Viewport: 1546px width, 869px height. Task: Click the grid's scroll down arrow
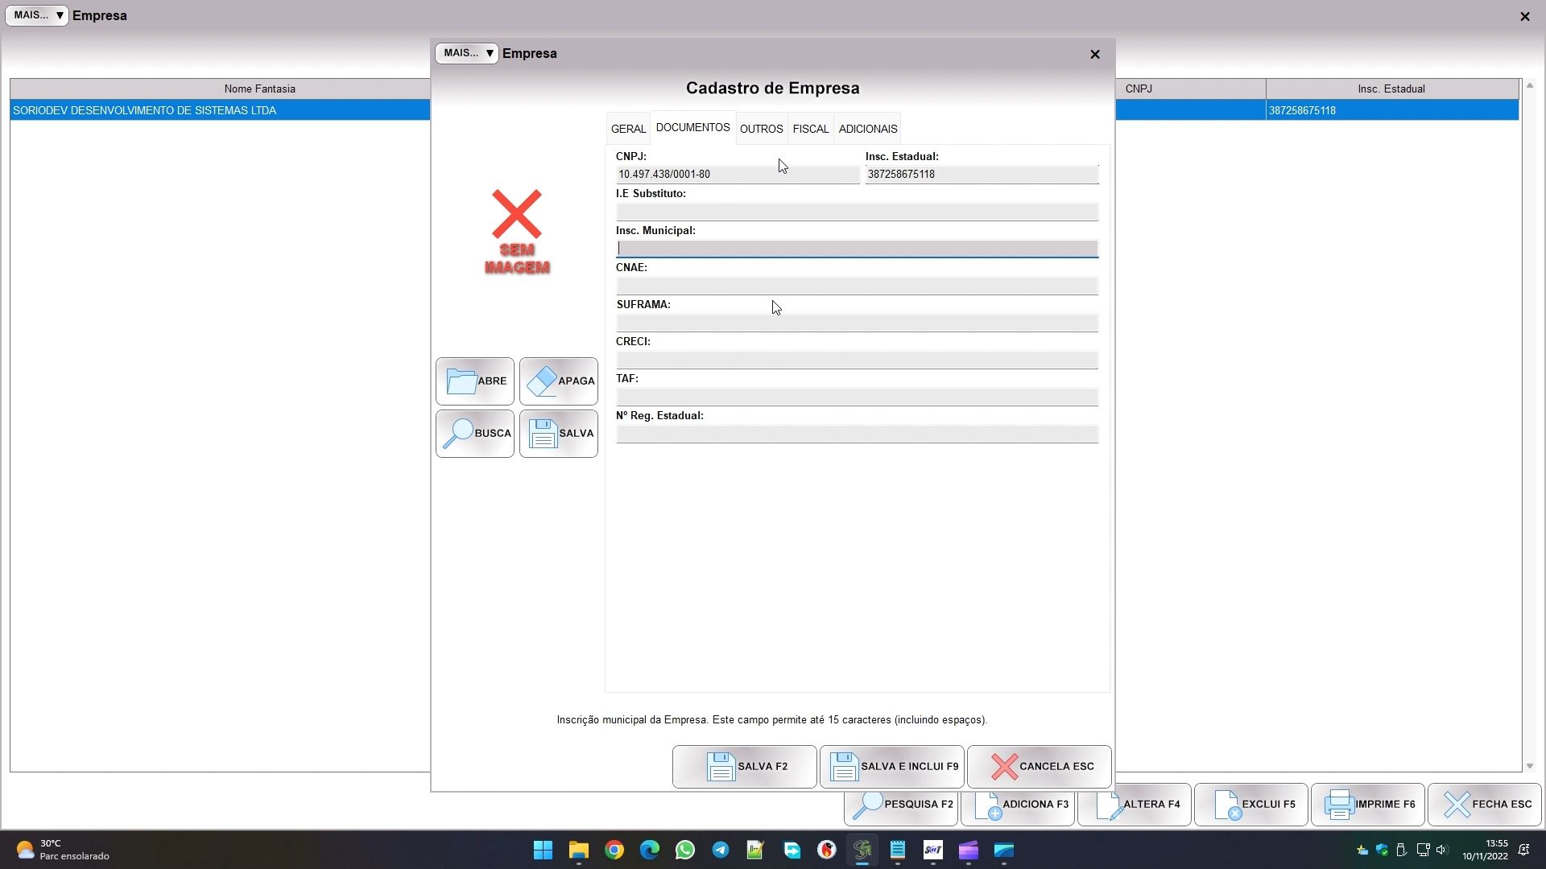click(x=1530, y=767)
